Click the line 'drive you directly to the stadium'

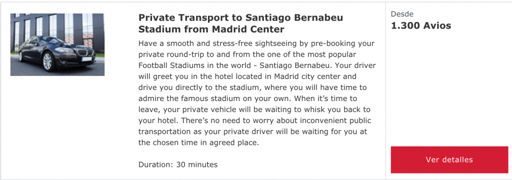click(x=252, y=87)
